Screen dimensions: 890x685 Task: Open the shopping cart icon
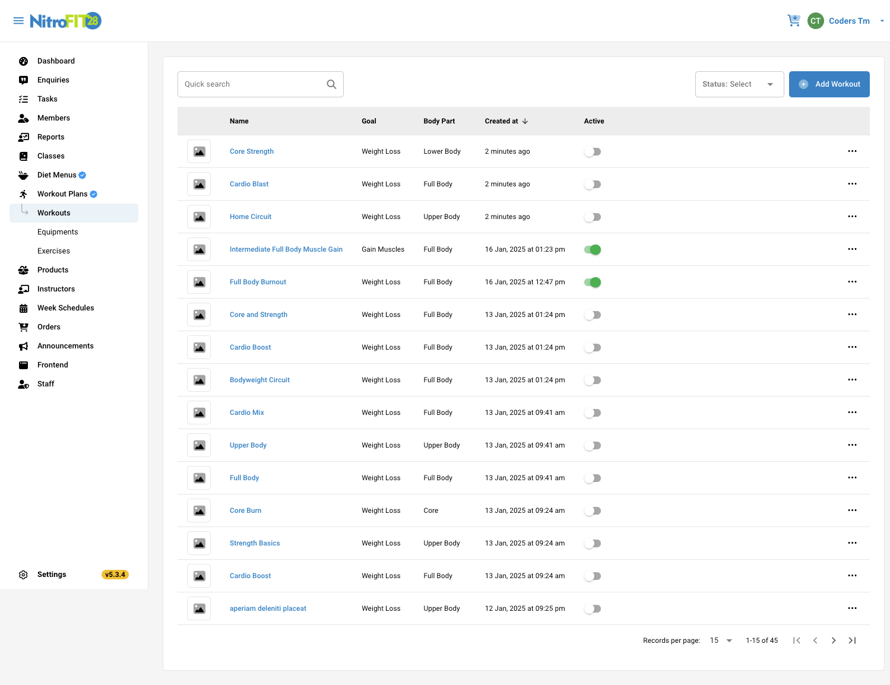(x=794, y=21)
